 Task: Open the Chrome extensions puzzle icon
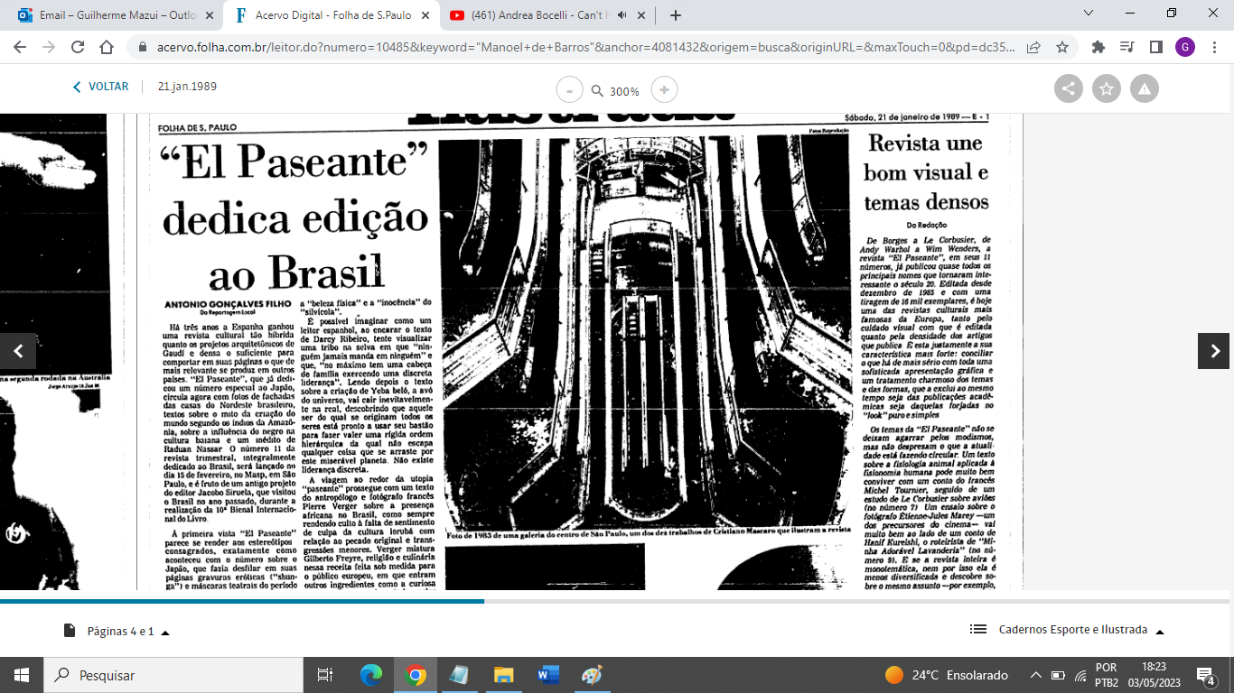coord(1098,47)
